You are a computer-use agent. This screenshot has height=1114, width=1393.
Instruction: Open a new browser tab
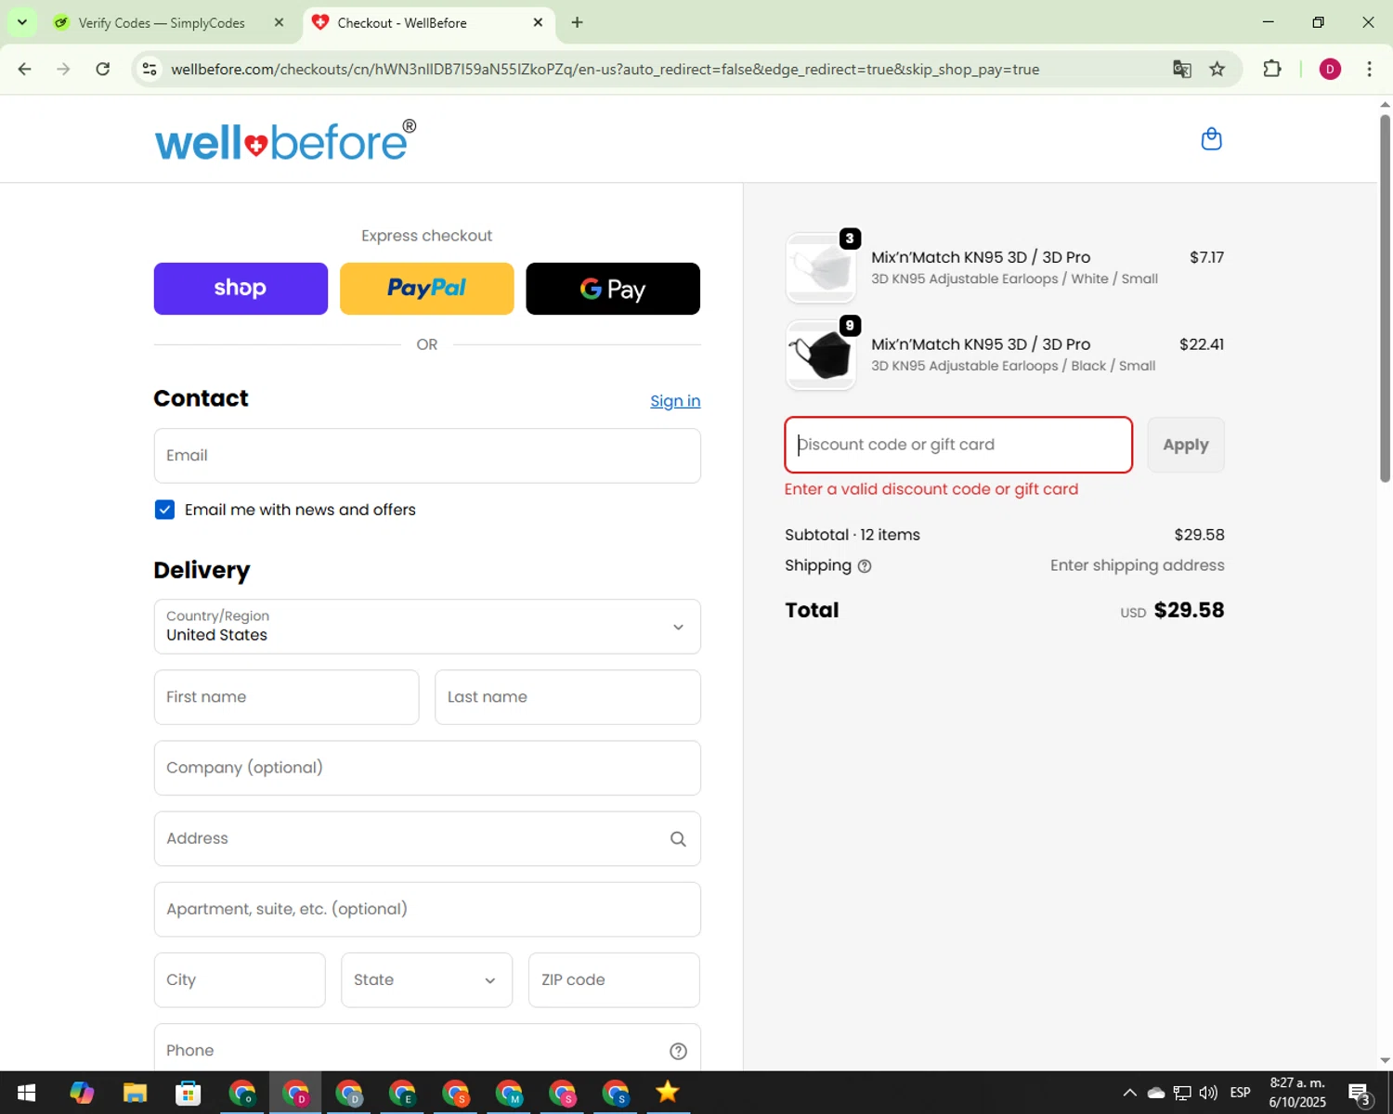[x=577, y=22]
